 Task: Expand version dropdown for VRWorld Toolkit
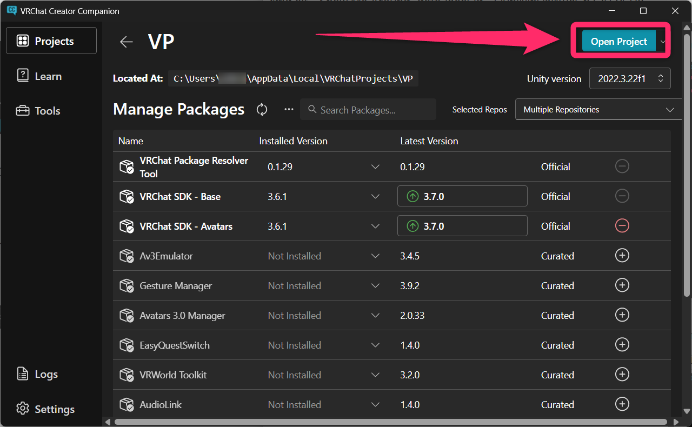coord(376,375)
